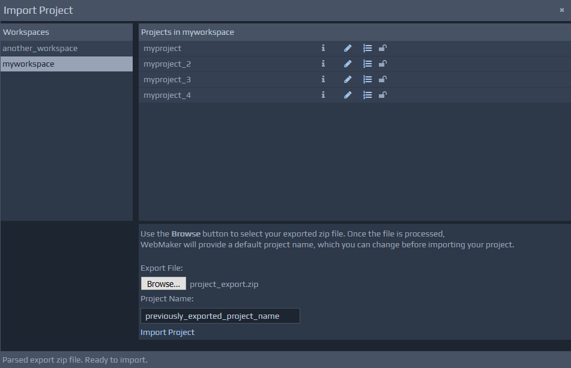Open the list icon for myproject_2
Viewport: 571px width, 368px height.
[x=367, y=64]
